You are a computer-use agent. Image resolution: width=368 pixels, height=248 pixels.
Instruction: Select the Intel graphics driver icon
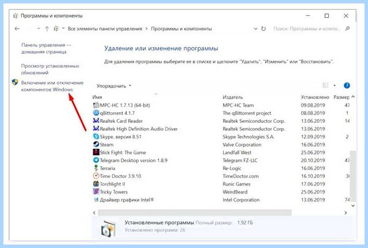(96, 200)
